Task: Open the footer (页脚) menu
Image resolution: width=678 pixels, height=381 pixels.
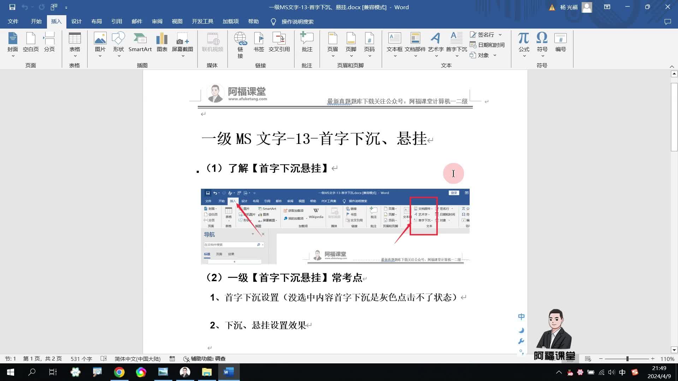Action: click(351, 45)
